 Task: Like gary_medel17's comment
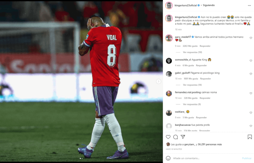(x=251, y=38)
